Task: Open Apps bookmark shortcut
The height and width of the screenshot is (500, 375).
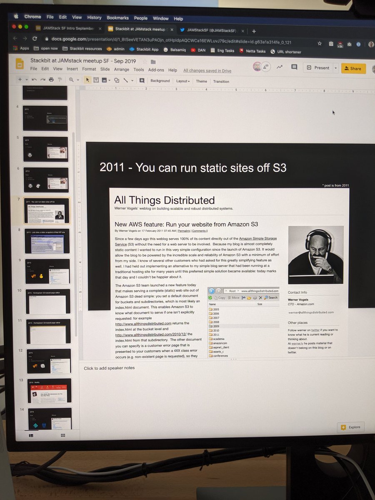Action: coord(21,48)
